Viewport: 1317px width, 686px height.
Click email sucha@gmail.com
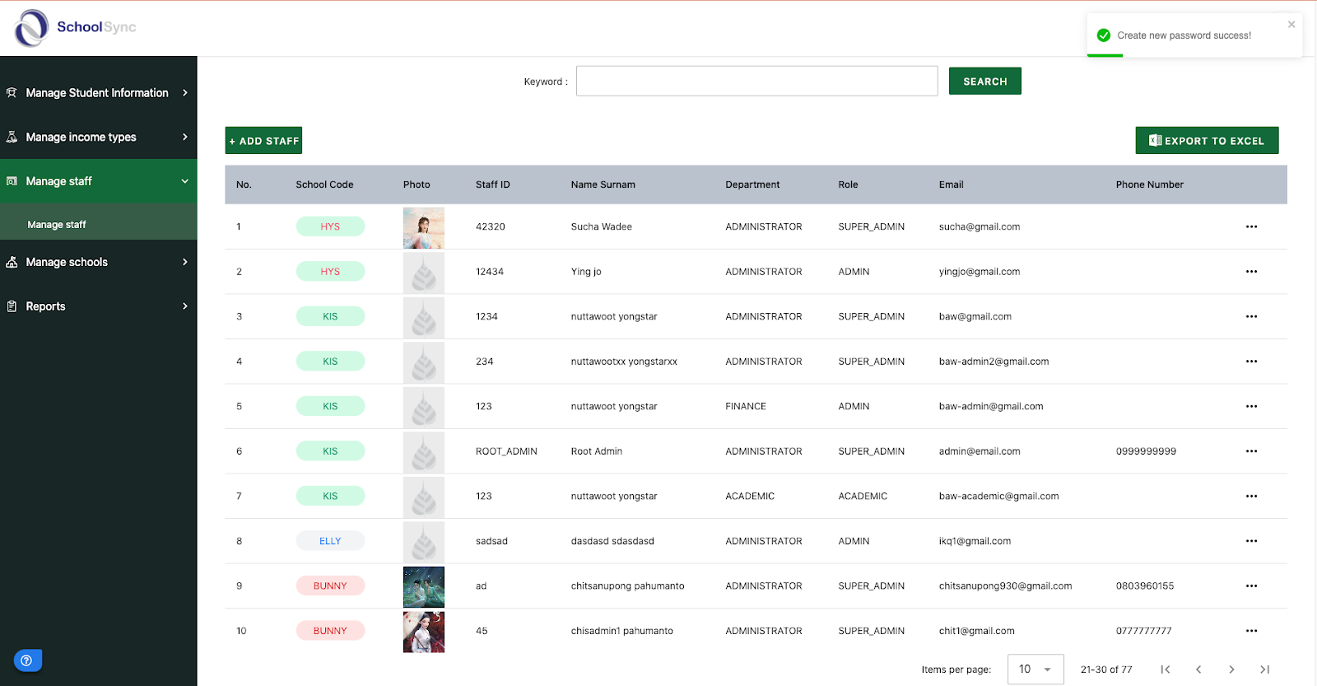pos(980,226)
